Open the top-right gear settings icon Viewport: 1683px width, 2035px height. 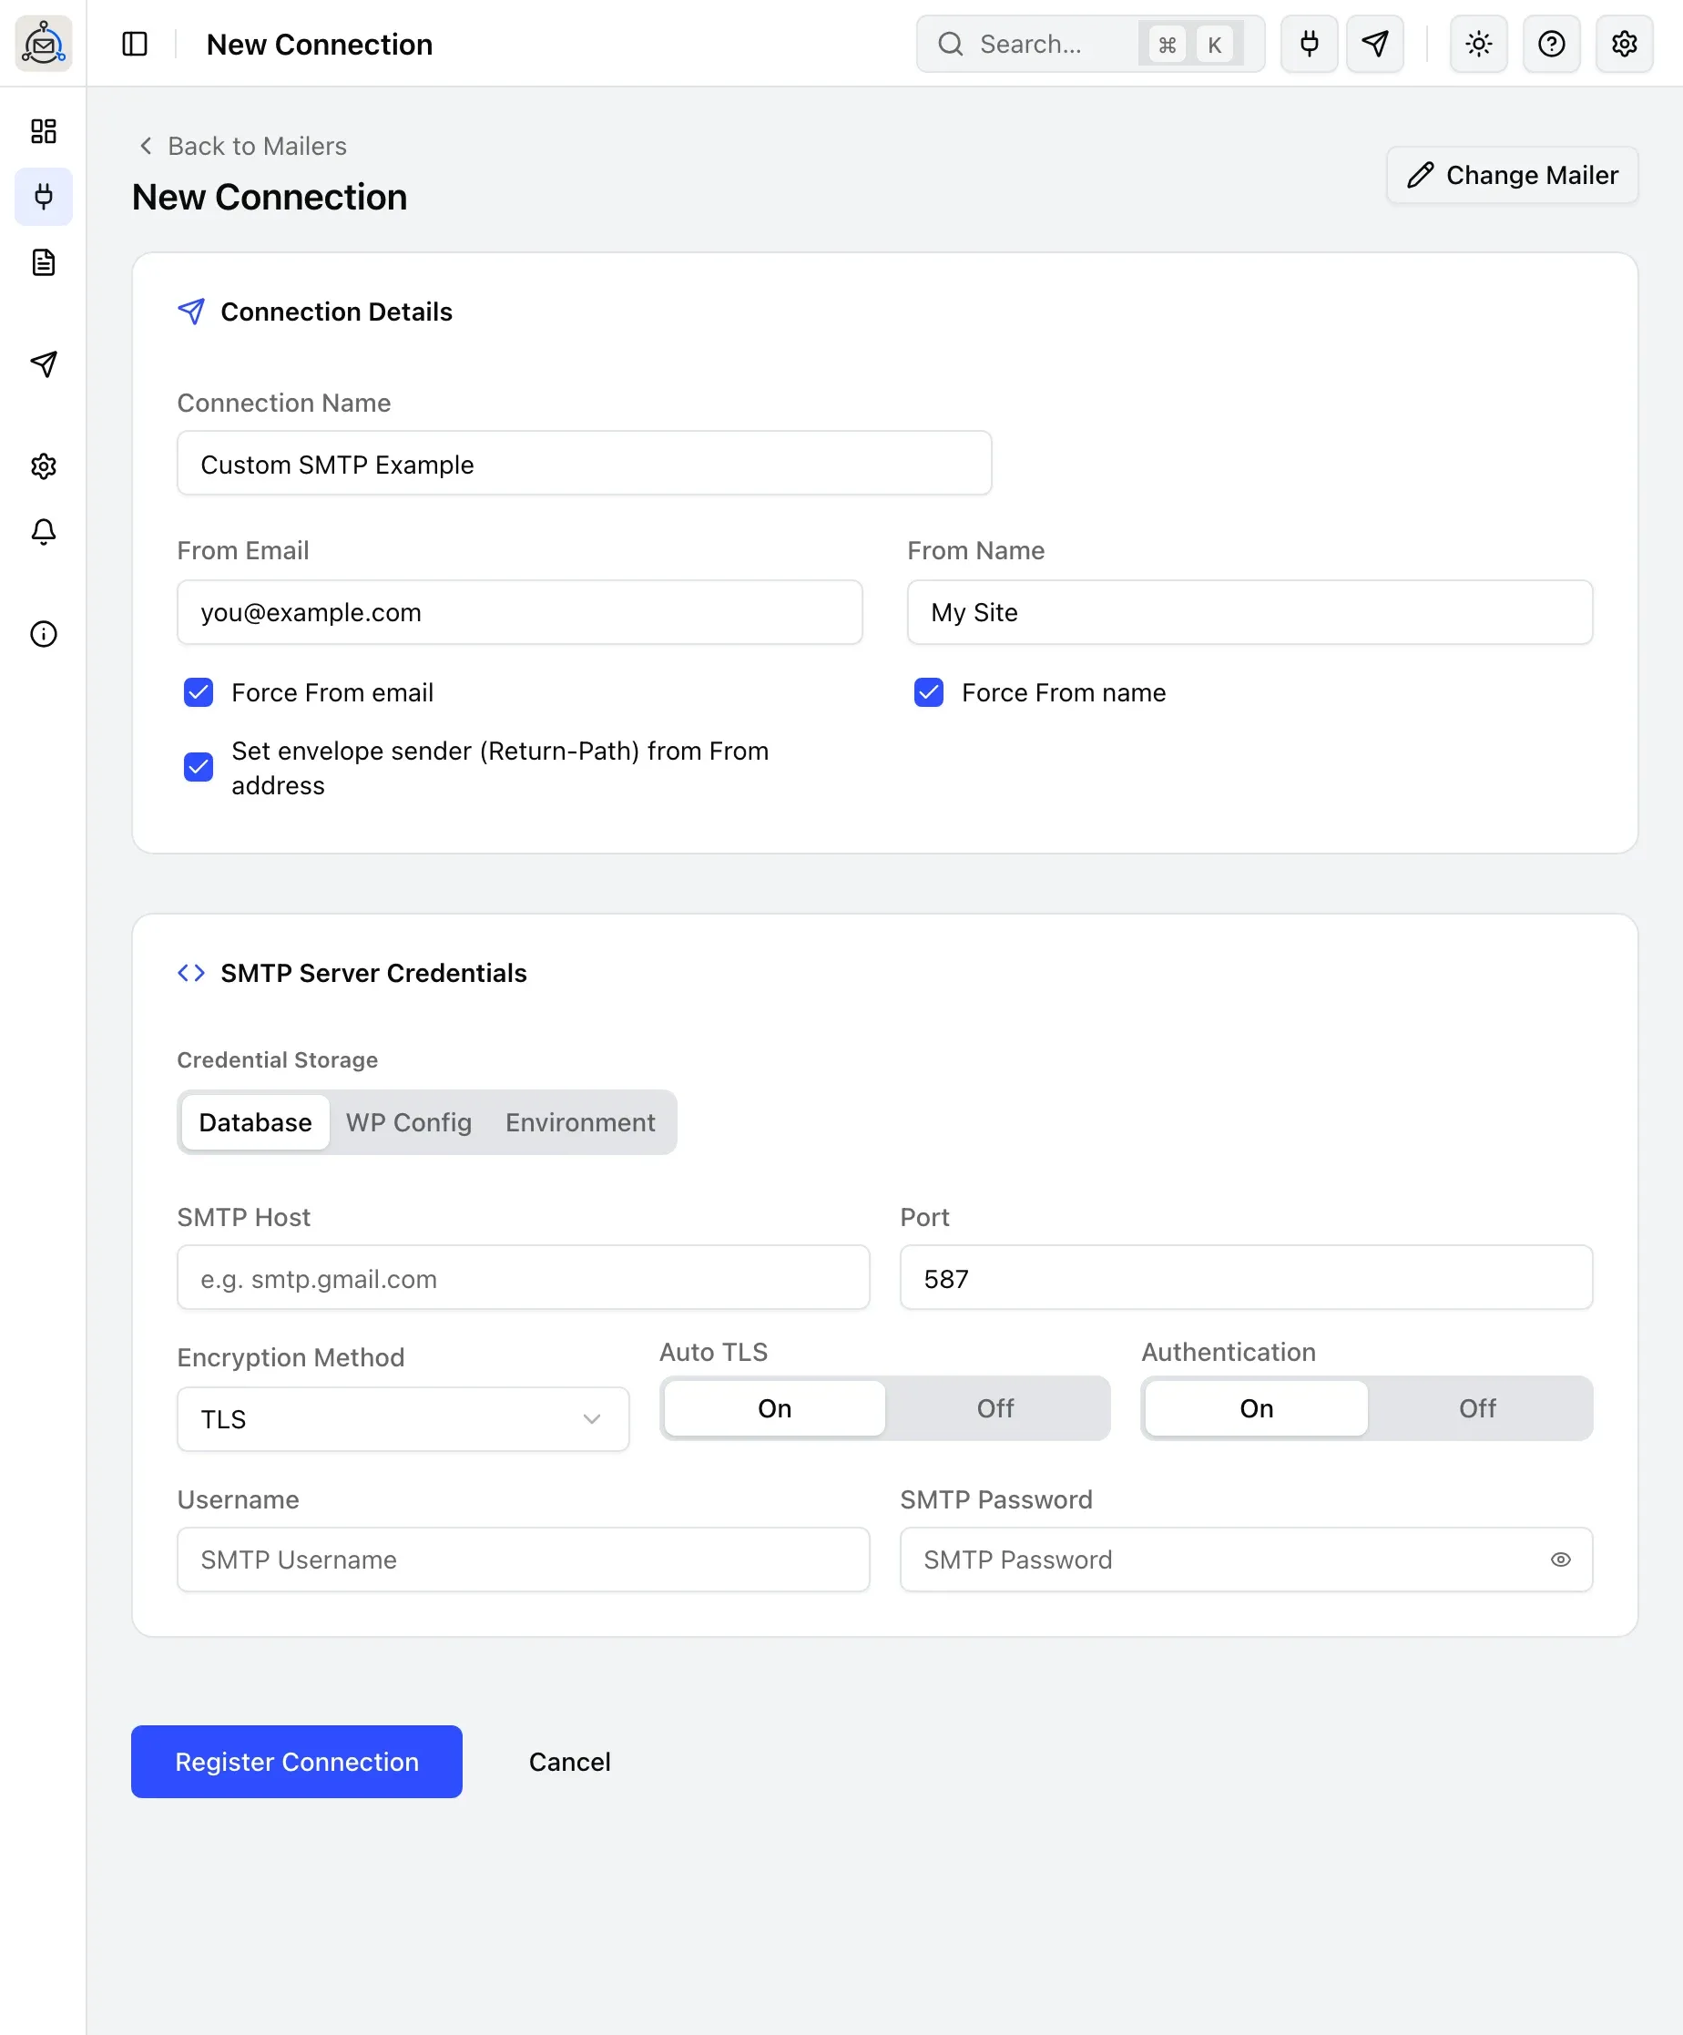1624,44
